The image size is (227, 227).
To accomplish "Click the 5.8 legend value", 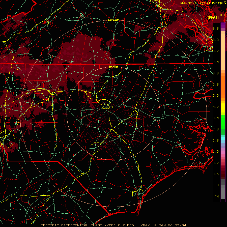I will pos(216,84).
